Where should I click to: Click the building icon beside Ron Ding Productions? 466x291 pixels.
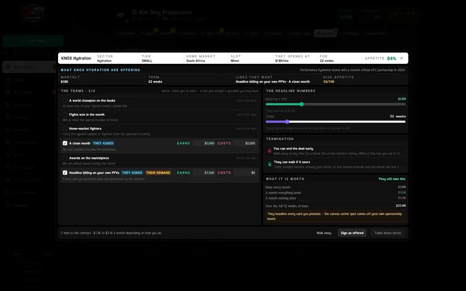(134, 12)
